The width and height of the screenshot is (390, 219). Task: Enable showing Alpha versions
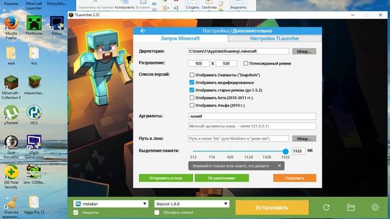(x=192, y=105)
